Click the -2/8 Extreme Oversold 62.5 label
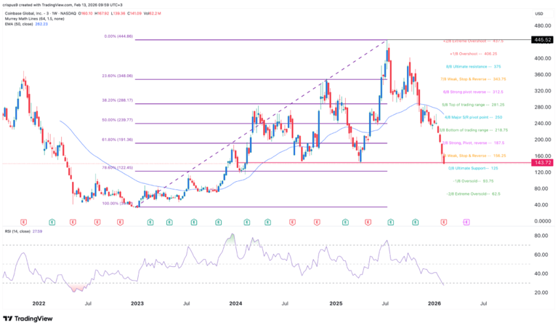The width and height of the screenshot is (558, 328). (x=473, y=194)
